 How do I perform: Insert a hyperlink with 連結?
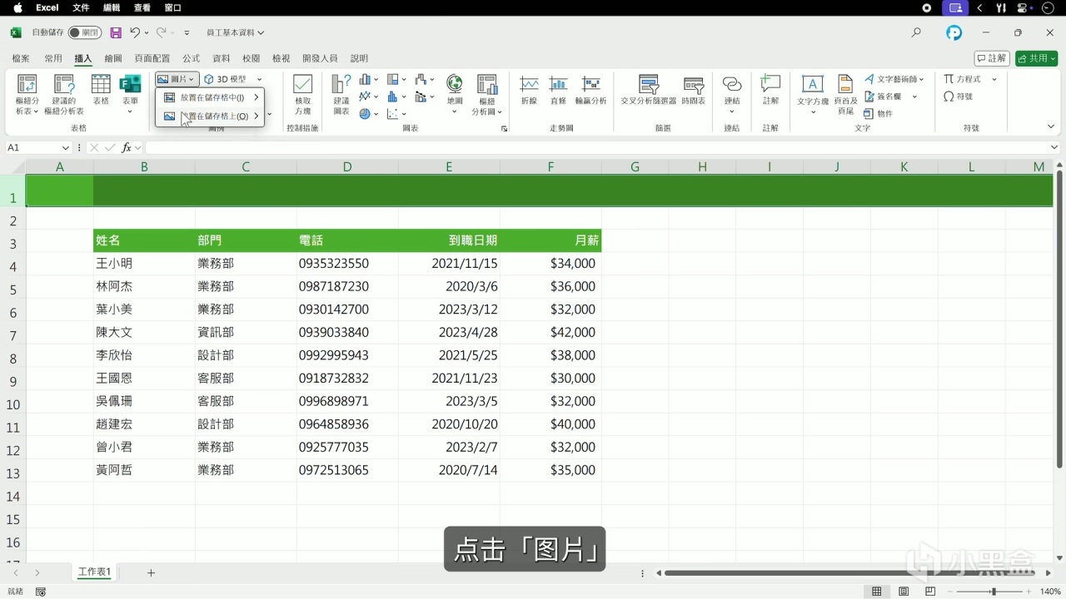732,94
